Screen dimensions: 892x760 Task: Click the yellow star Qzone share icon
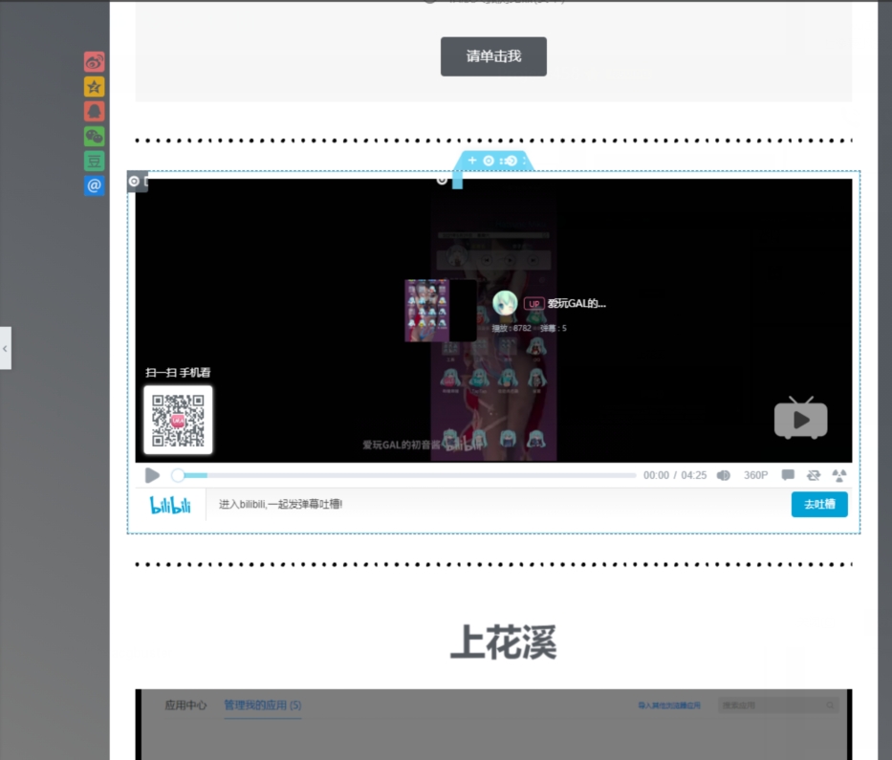pyautogui.click(x=95, y=86)
